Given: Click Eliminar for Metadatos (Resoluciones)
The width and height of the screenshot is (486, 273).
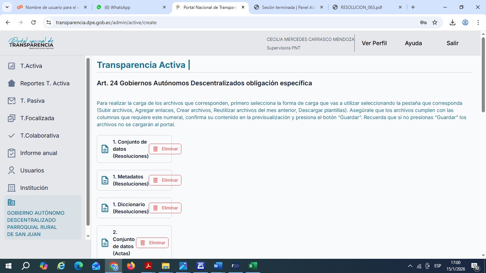Looking at the screenshot, I should pyautogui.click(x=165, y=180).
